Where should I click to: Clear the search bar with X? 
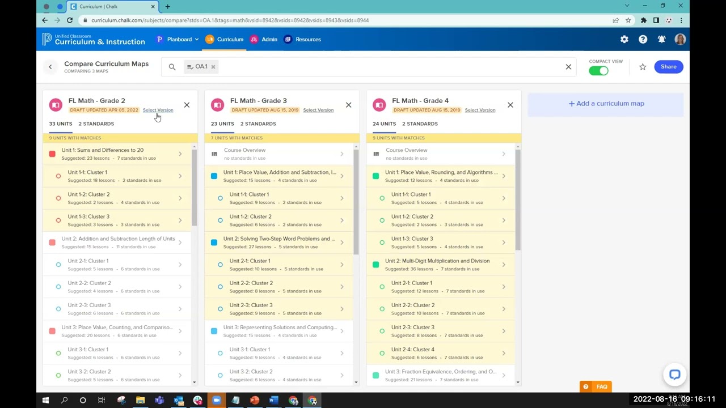pyautogui.click(x=568, y=67)
